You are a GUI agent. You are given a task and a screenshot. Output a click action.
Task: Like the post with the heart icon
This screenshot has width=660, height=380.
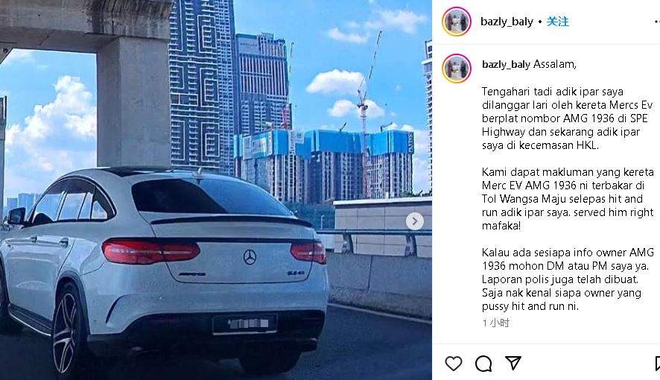pos(454,363)
